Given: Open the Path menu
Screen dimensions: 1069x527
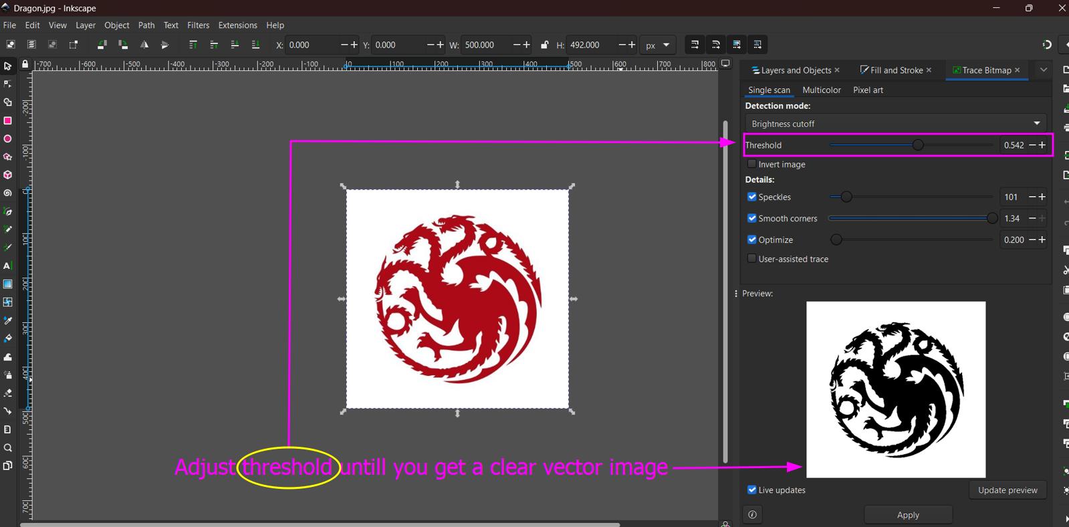Looking at the screenshot, I should [x=146, y=25].
